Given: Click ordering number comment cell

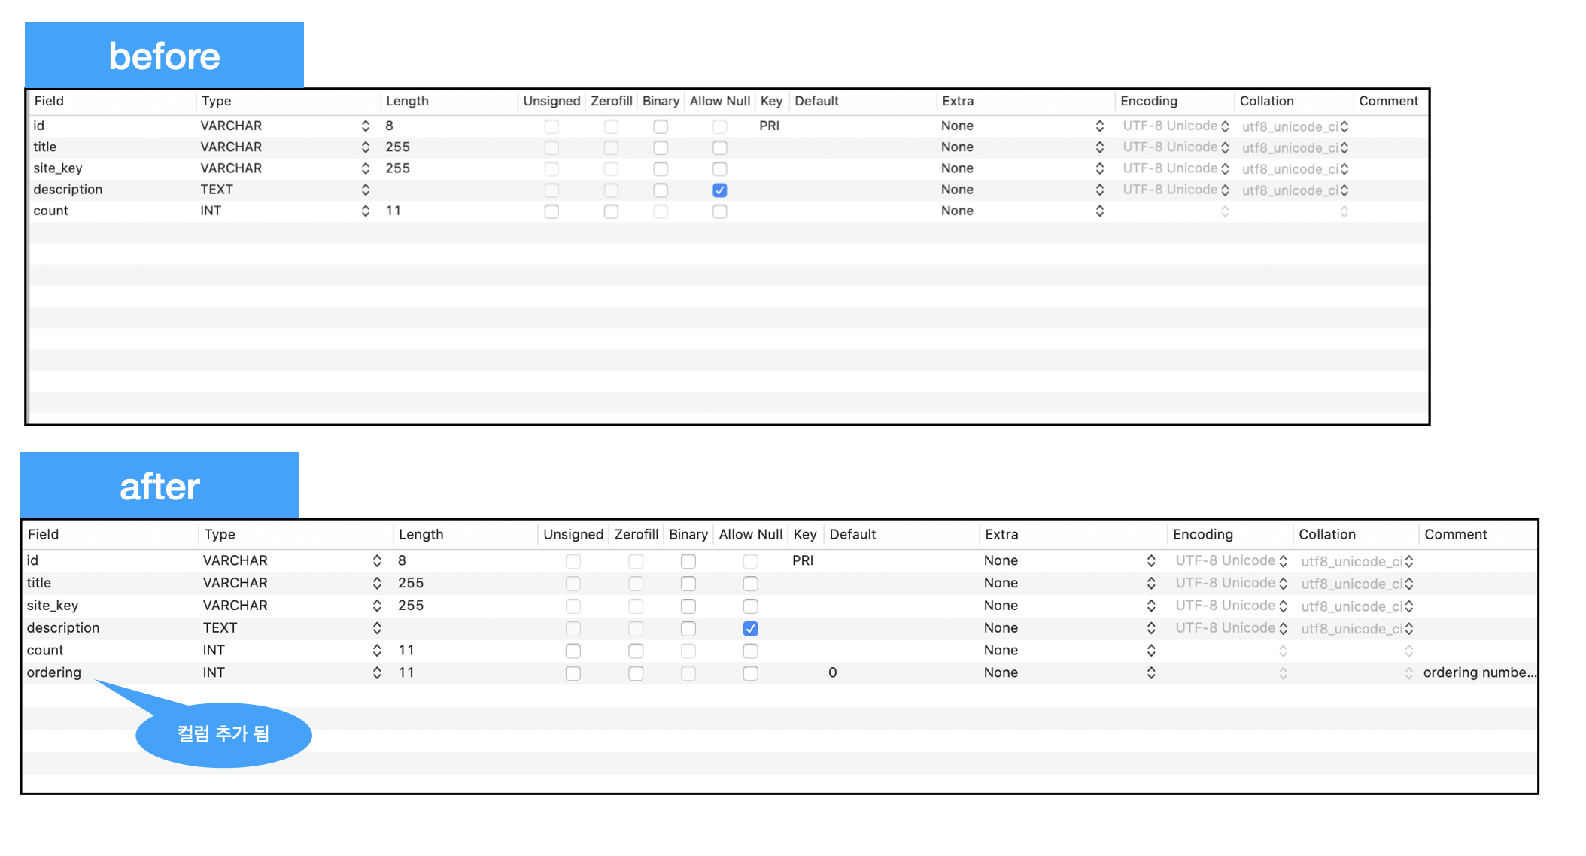Looking at the screenshot, I should tap(1478, 672).
